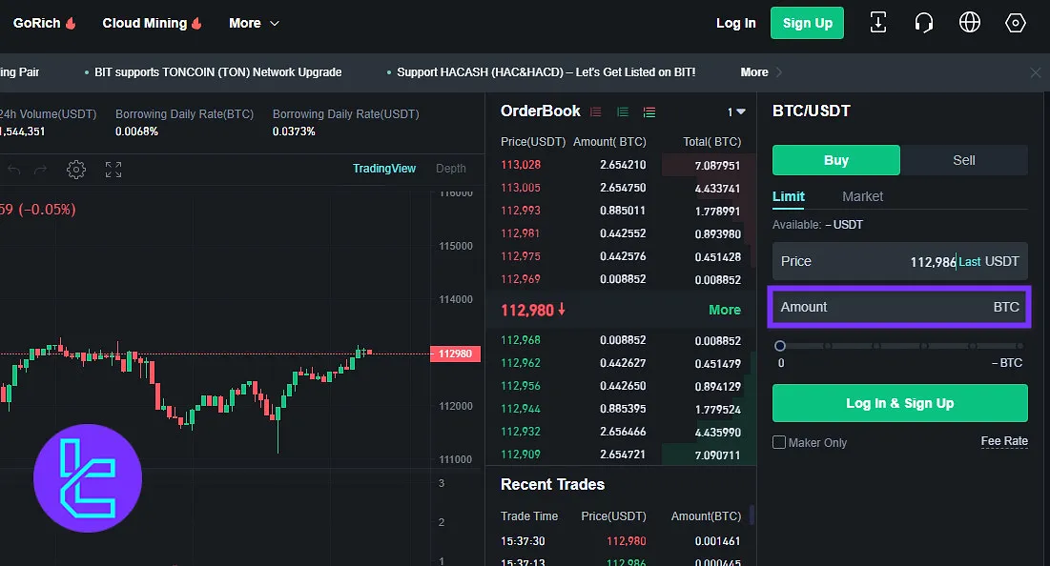The image size is (1050, 566).
Task: Select the Buy toggle
Action: point(835,160)
